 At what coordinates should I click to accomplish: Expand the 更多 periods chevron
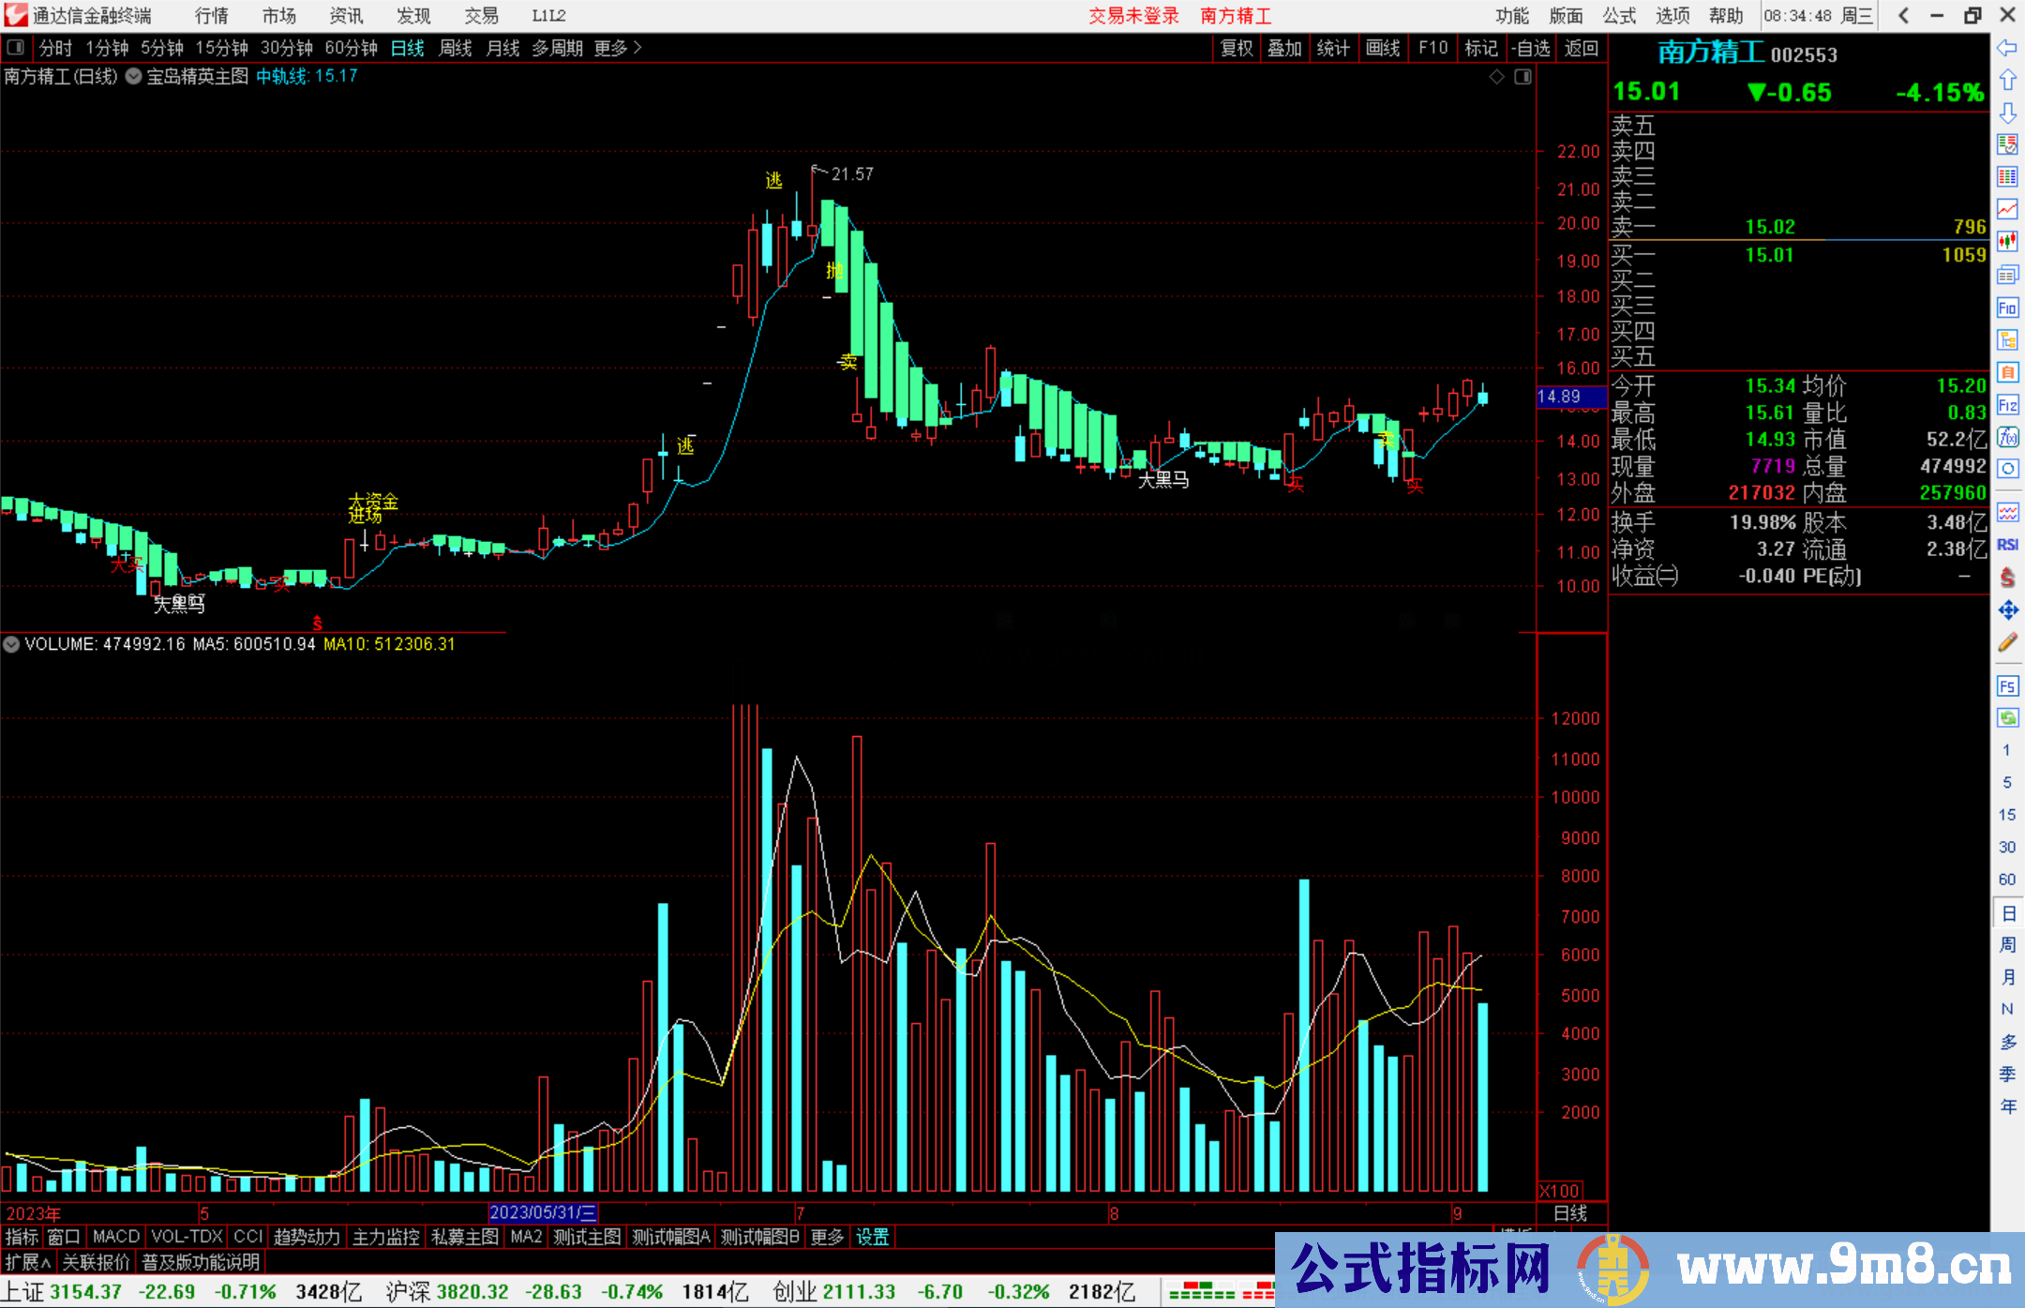638,48
